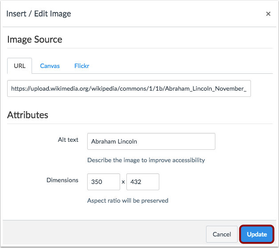The height and width of the screenshot is (248, 279).
Task: Click the "Alt text" label
Action: pos(68,140)
